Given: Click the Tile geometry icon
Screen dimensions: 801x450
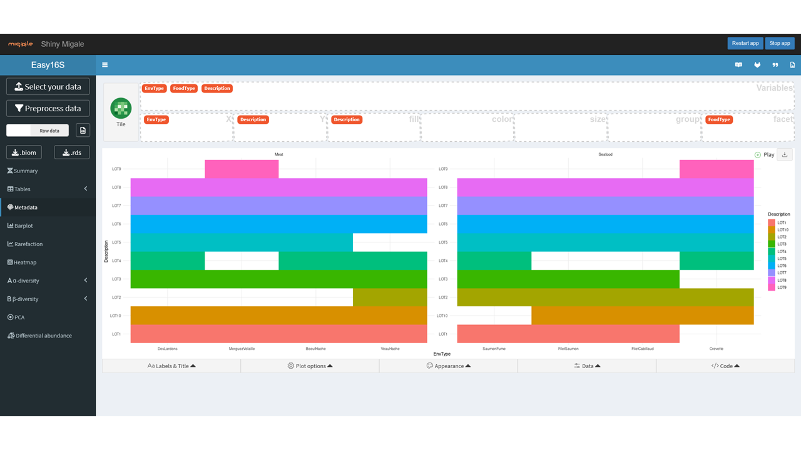Looking at the screenshot, I should pos(121,109).
